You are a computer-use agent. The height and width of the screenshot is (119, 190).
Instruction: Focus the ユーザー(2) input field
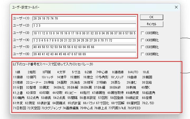click(84, 26)
